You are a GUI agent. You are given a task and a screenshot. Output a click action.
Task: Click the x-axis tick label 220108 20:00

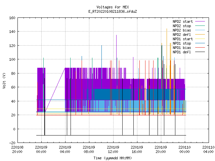pos(17,150)
